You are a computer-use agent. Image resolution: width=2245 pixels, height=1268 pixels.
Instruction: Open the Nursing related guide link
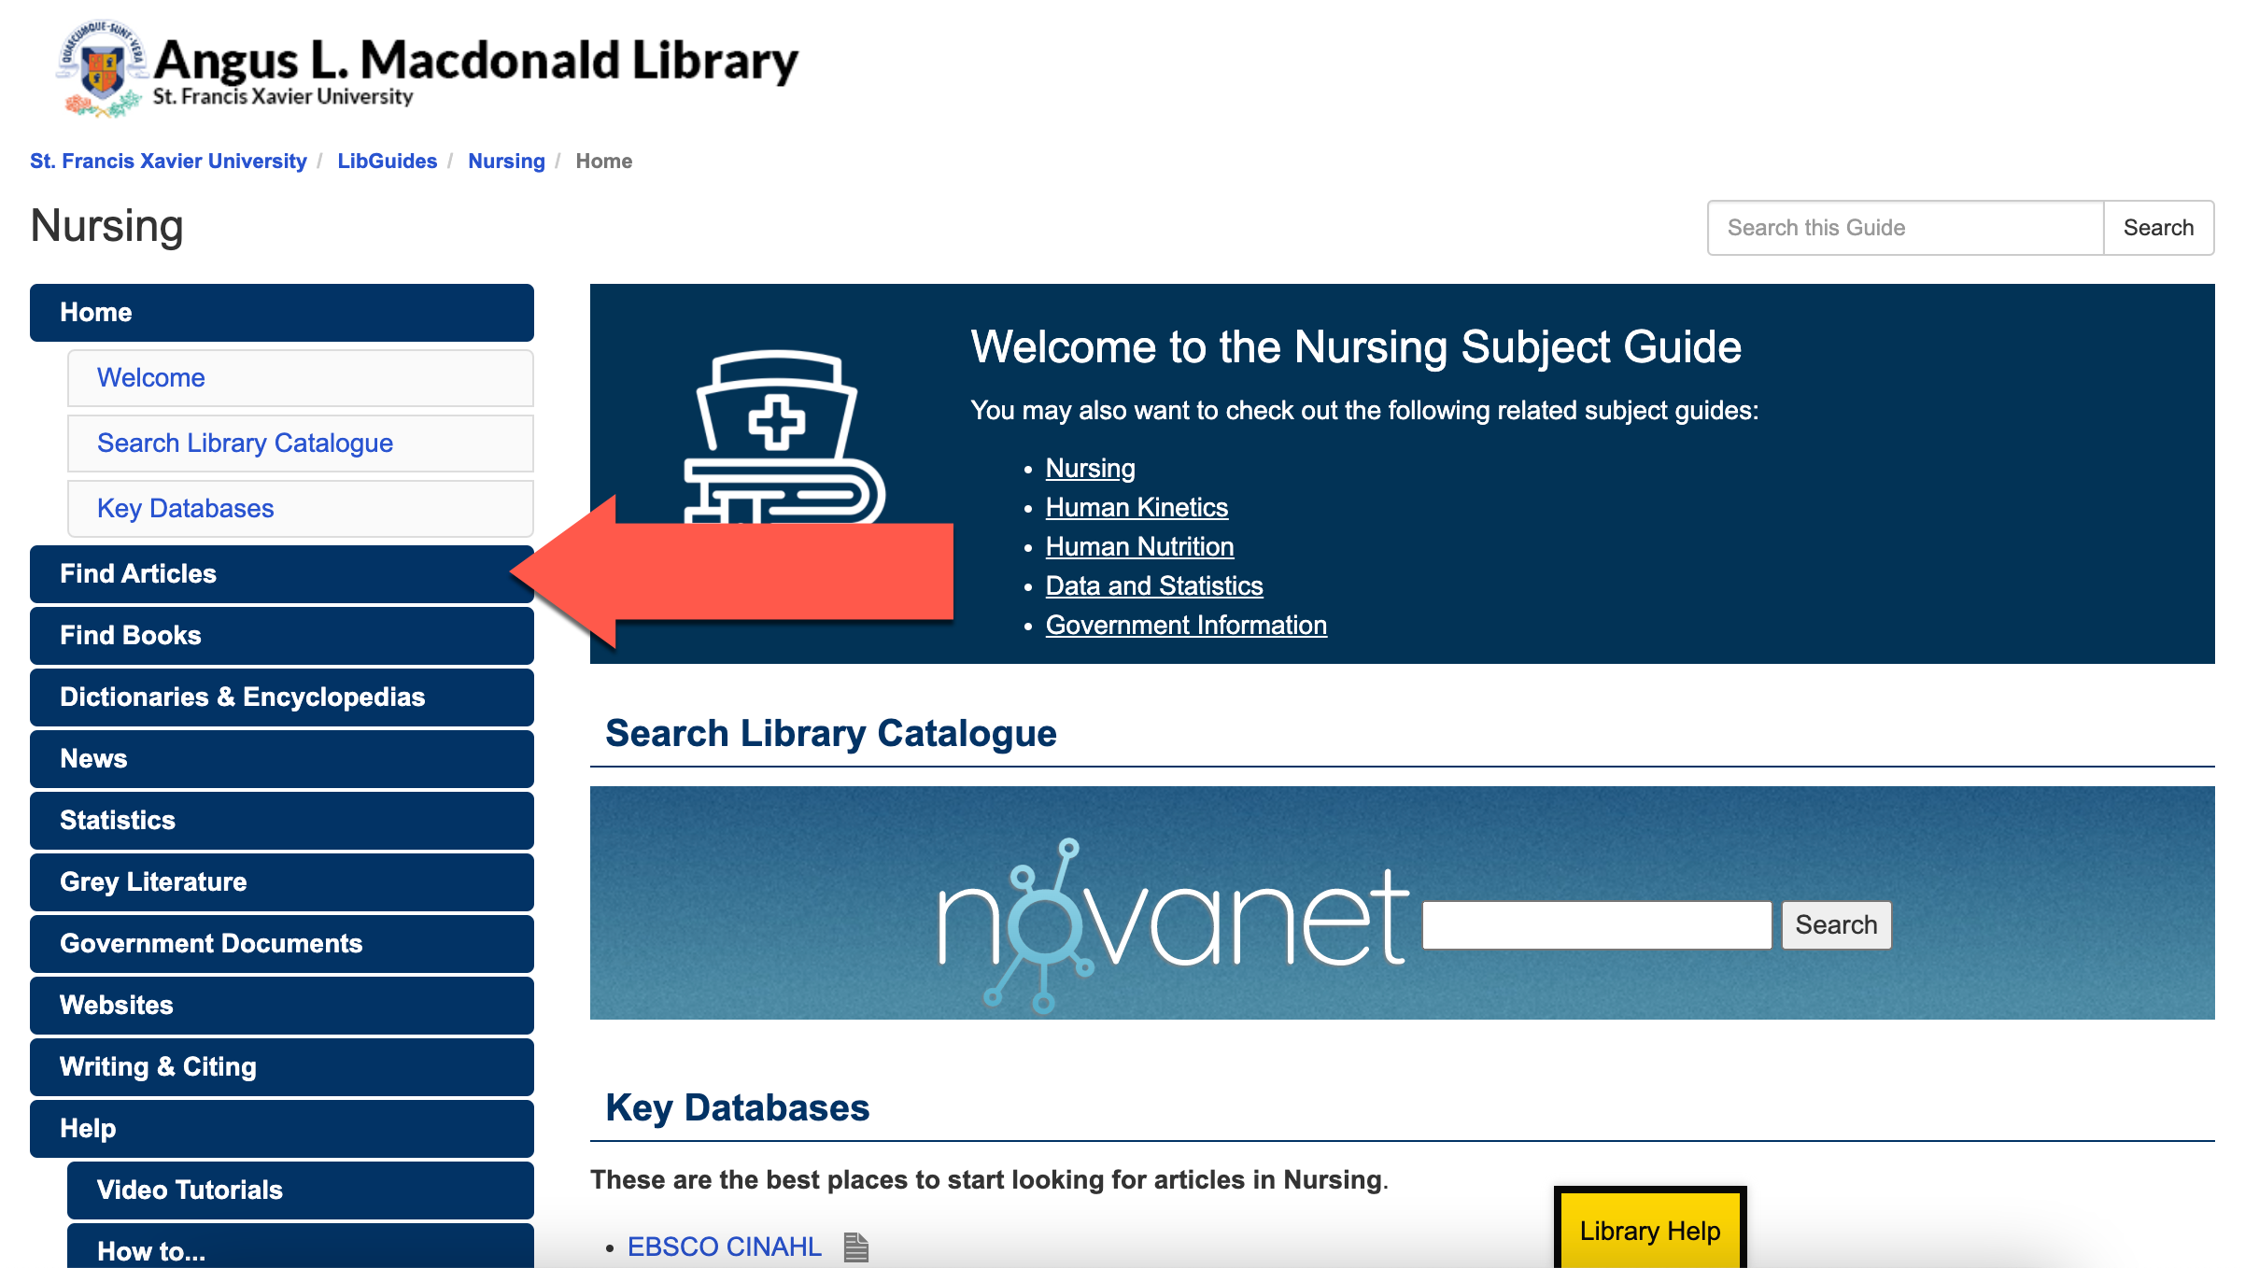pyautogui.click(x=1091, y=468)
